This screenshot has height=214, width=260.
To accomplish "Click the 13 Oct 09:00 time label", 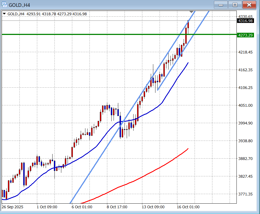I will click(x=153, y=207).
